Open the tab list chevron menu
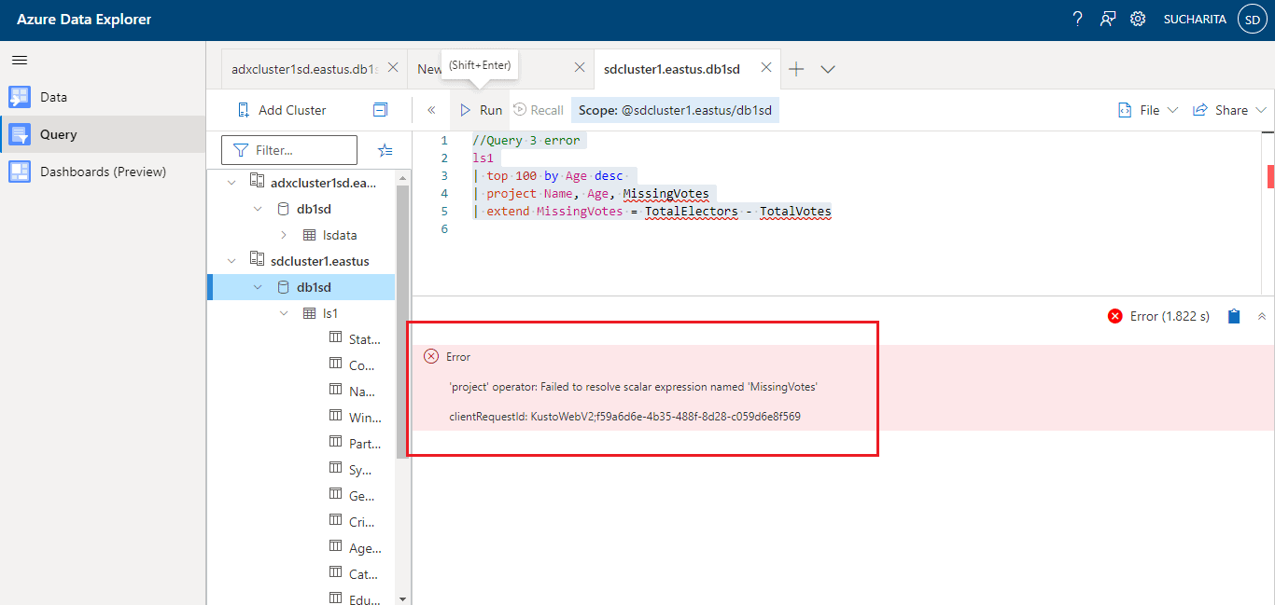Viewport: 1275px width, 605px height. pyautogui.click(x=827, y=68)
